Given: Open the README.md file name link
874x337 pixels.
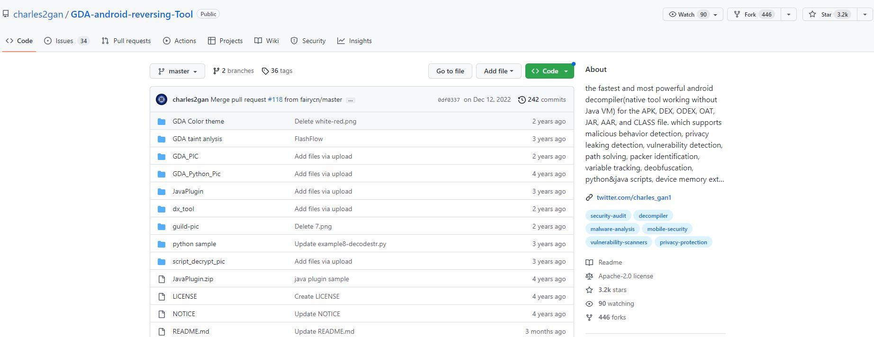Looking at the screenshot, I should [x=191, y=331].
